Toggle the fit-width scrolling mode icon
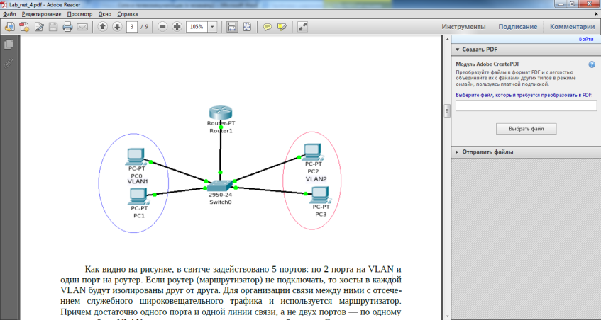This screenshot has width=601, height=320. click(232, 27)
